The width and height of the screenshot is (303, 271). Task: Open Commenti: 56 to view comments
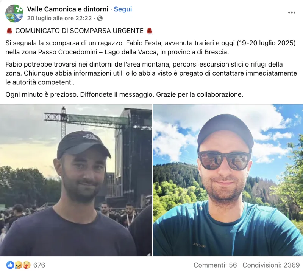click(215, 265)
